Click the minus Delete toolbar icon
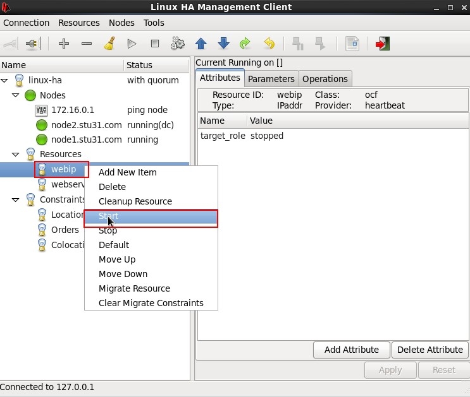470x397 pixels. [86, 44]
